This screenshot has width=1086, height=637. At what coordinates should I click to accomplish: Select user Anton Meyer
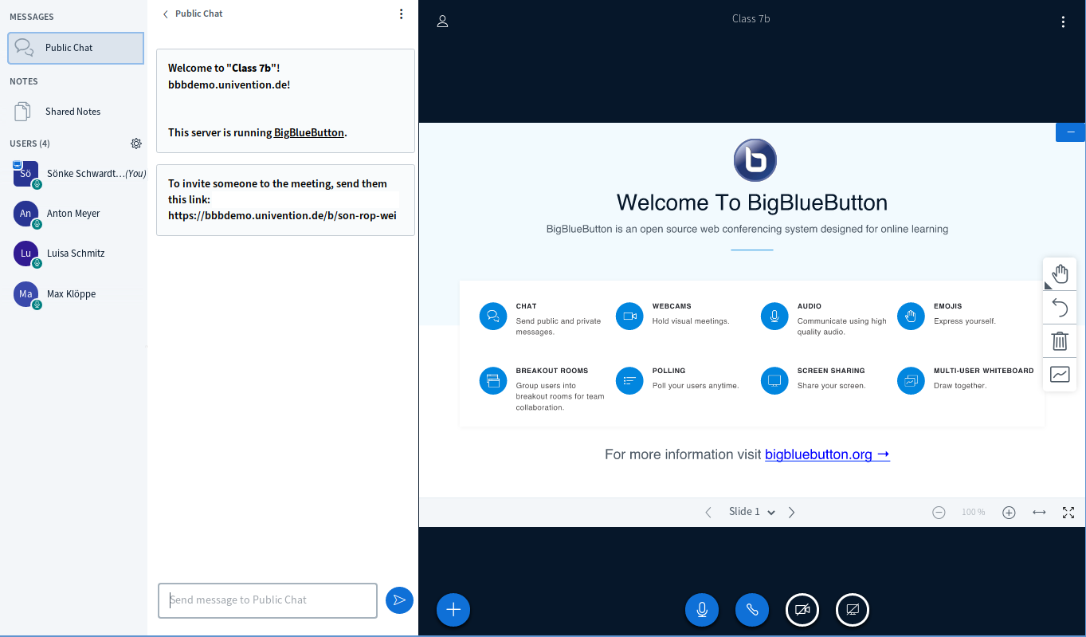click(76, 214)
